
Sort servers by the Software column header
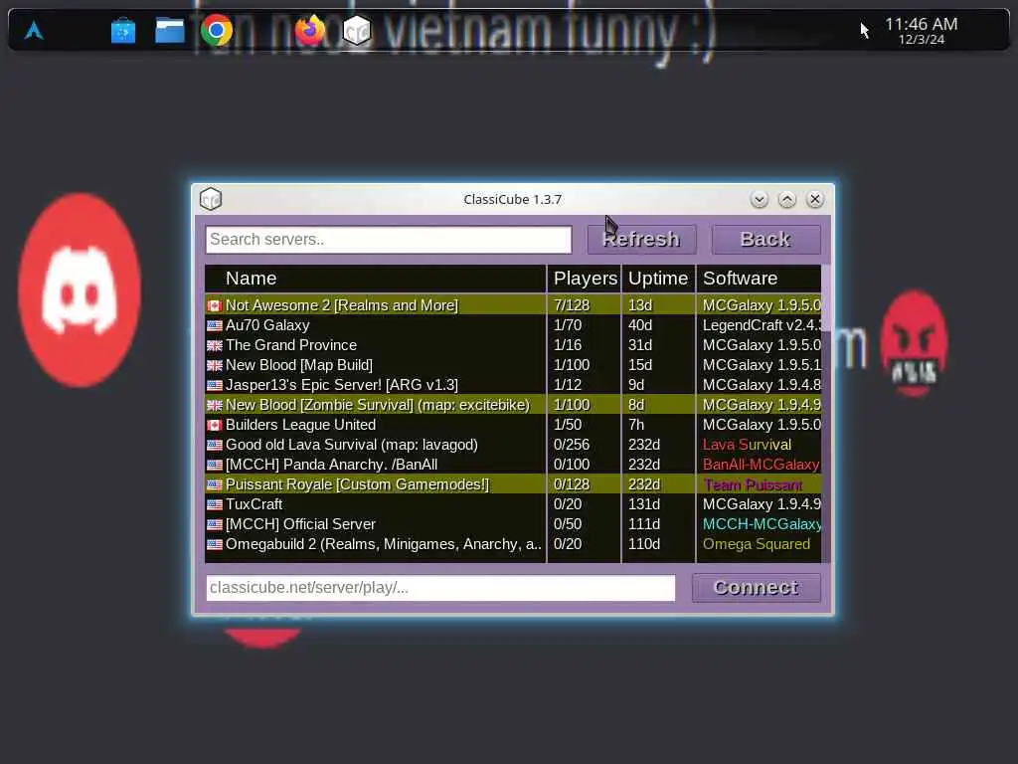[759, 279]
